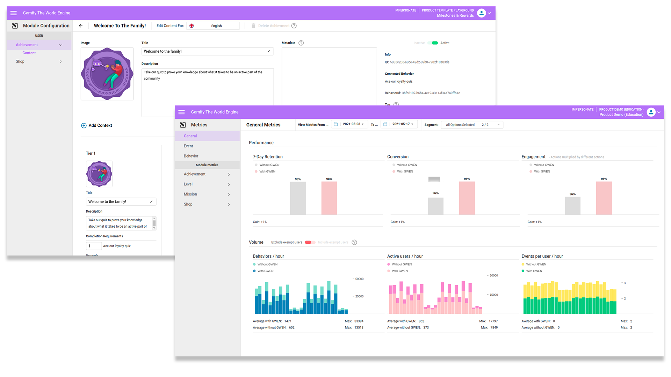This screenshot has width=671, height=377.
Task: Expand account chevron in Module Configuration window
Action: click(x=489, y=13)
